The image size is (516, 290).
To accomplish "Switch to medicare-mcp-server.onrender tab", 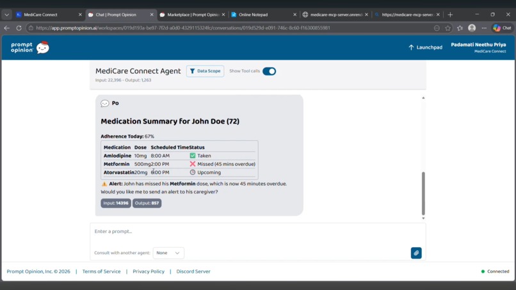I will (335, 15).
